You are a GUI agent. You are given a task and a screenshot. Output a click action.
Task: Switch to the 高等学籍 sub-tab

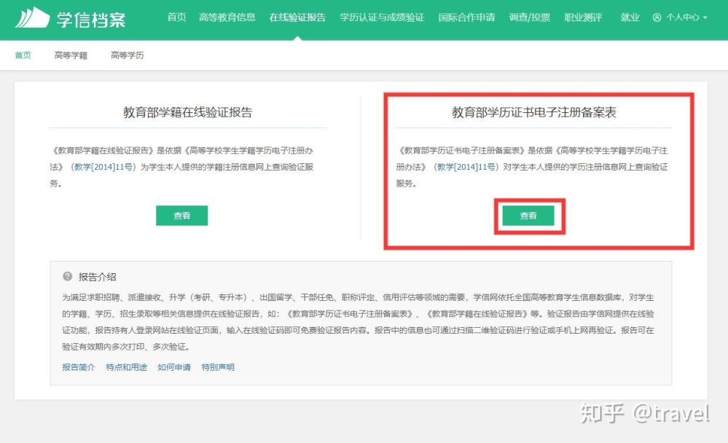[71, 55]
